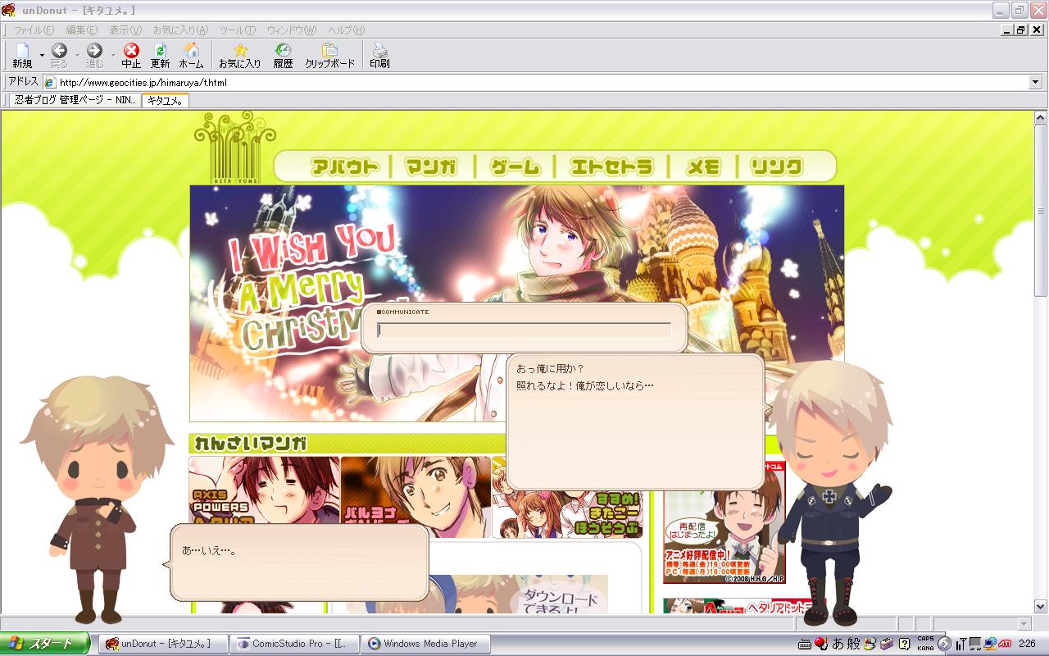Click the scrollbar up arrow
The width and height of the screenshot is (1049, 656).
(1040, 118)
